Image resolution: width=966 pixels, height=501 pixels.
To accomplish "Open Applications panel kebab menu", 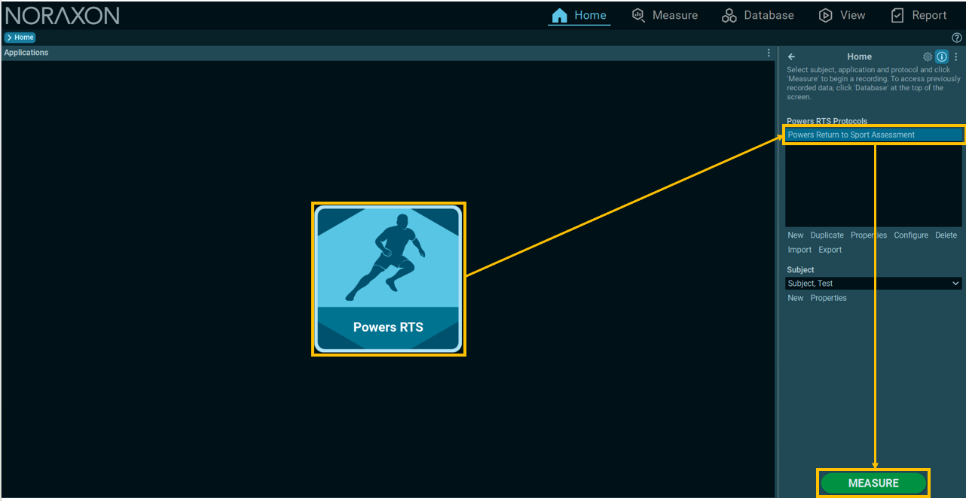I will [x=769, y=53].
